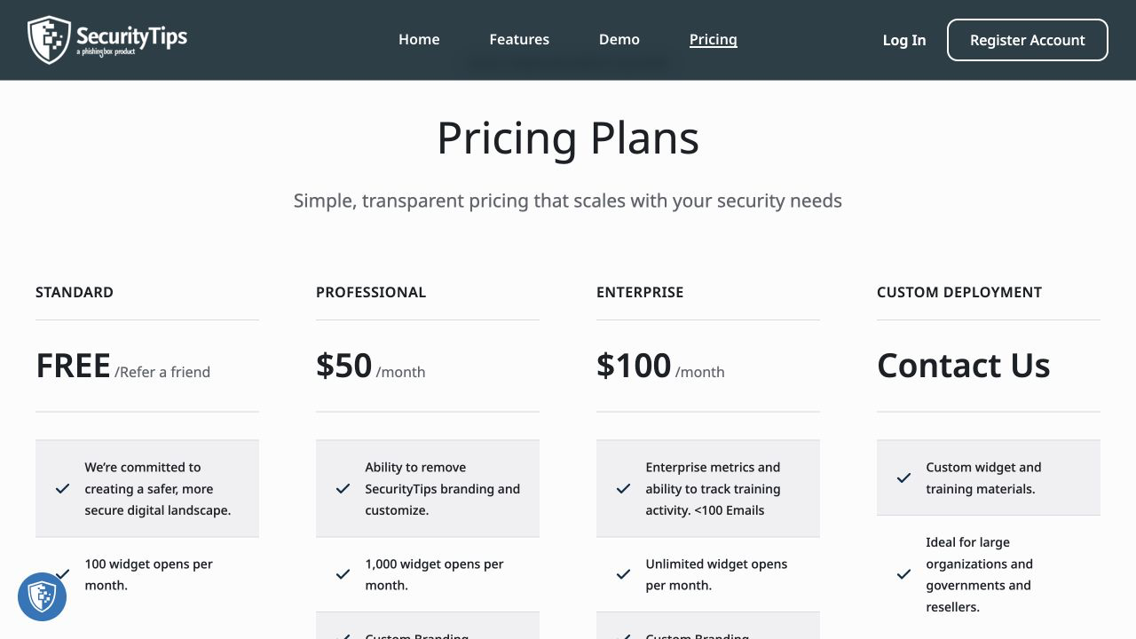Click the SecurityTips shield logo
Viewport: 1136px width, 639px height.
[x=107, y=40]
